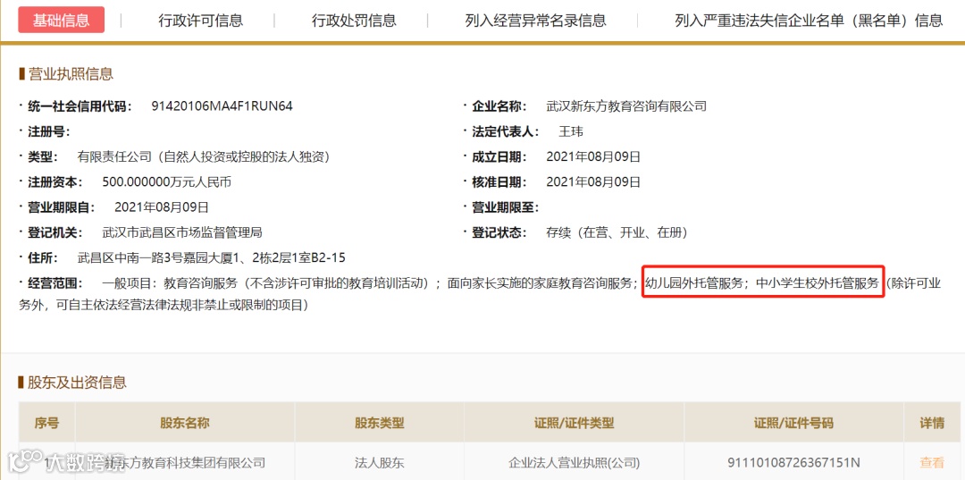The width and height of the screenshot is (965, 480).
Task: Click shareholder name 新东方教育科技集团有限公司
Action: (x=185, y=463)
